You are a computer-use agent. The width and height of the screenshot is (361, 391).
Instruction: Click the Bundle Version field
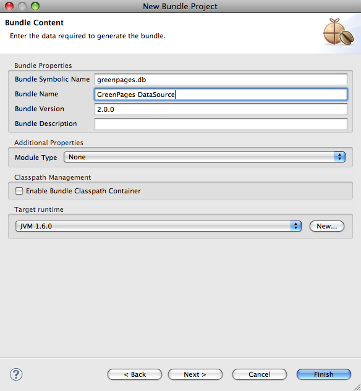[x=221, y=109]
